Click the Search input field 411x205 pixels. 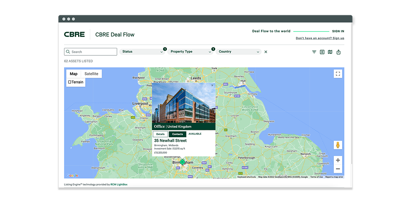pyautogui.click(x=90, y=52)
